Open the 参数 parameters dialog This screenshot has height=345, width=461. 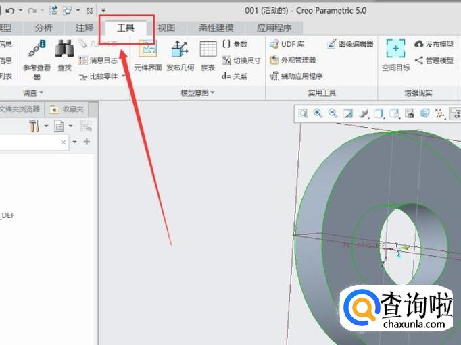[235, 44]
